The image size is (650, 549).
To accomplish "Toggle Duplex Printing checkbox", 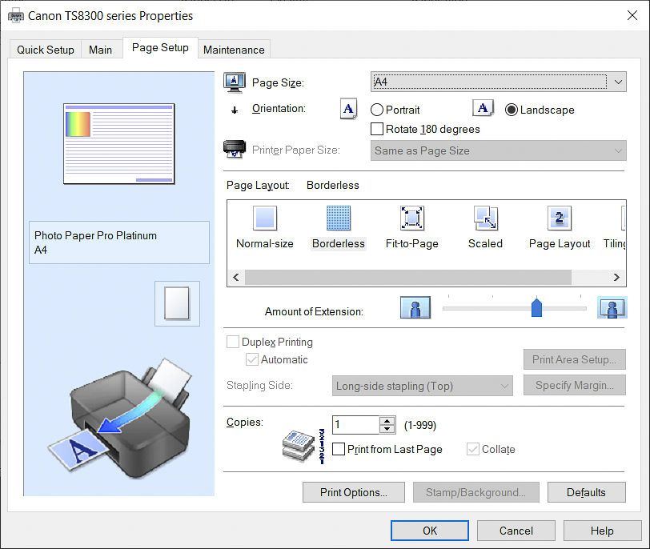I will [233, 342].
